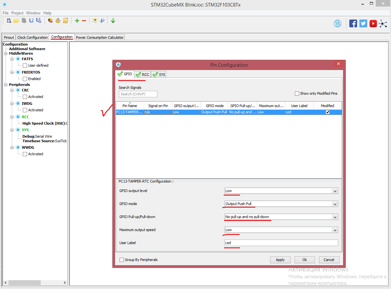Activate the IWDG checkbox
This screenshot has width=391, height=289.
pyautogui.click(x=25, y=110)
